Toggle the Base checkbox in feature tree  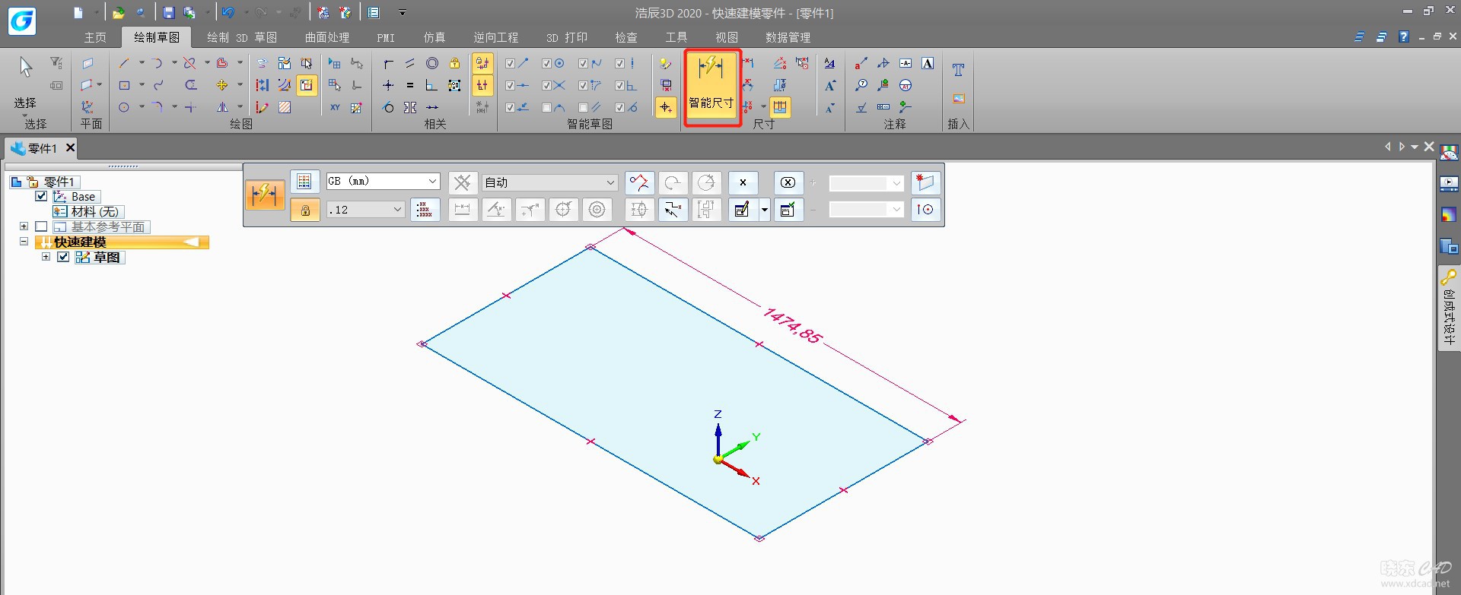click(42, 196)
